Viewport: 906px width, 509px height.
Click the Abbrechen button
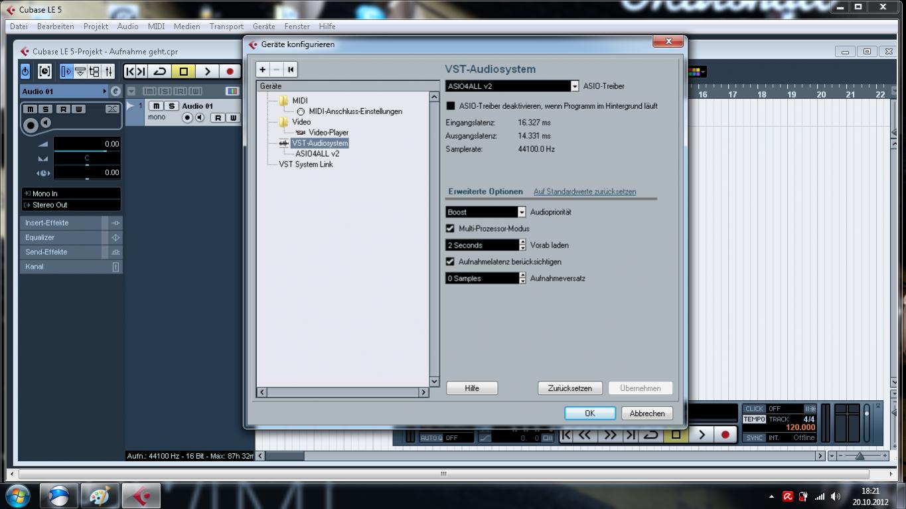(647, 413)
